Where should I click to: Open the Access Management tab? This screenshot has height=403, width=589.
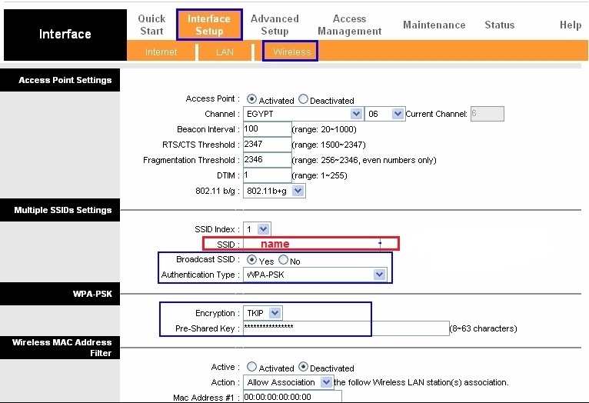[349, 25]
